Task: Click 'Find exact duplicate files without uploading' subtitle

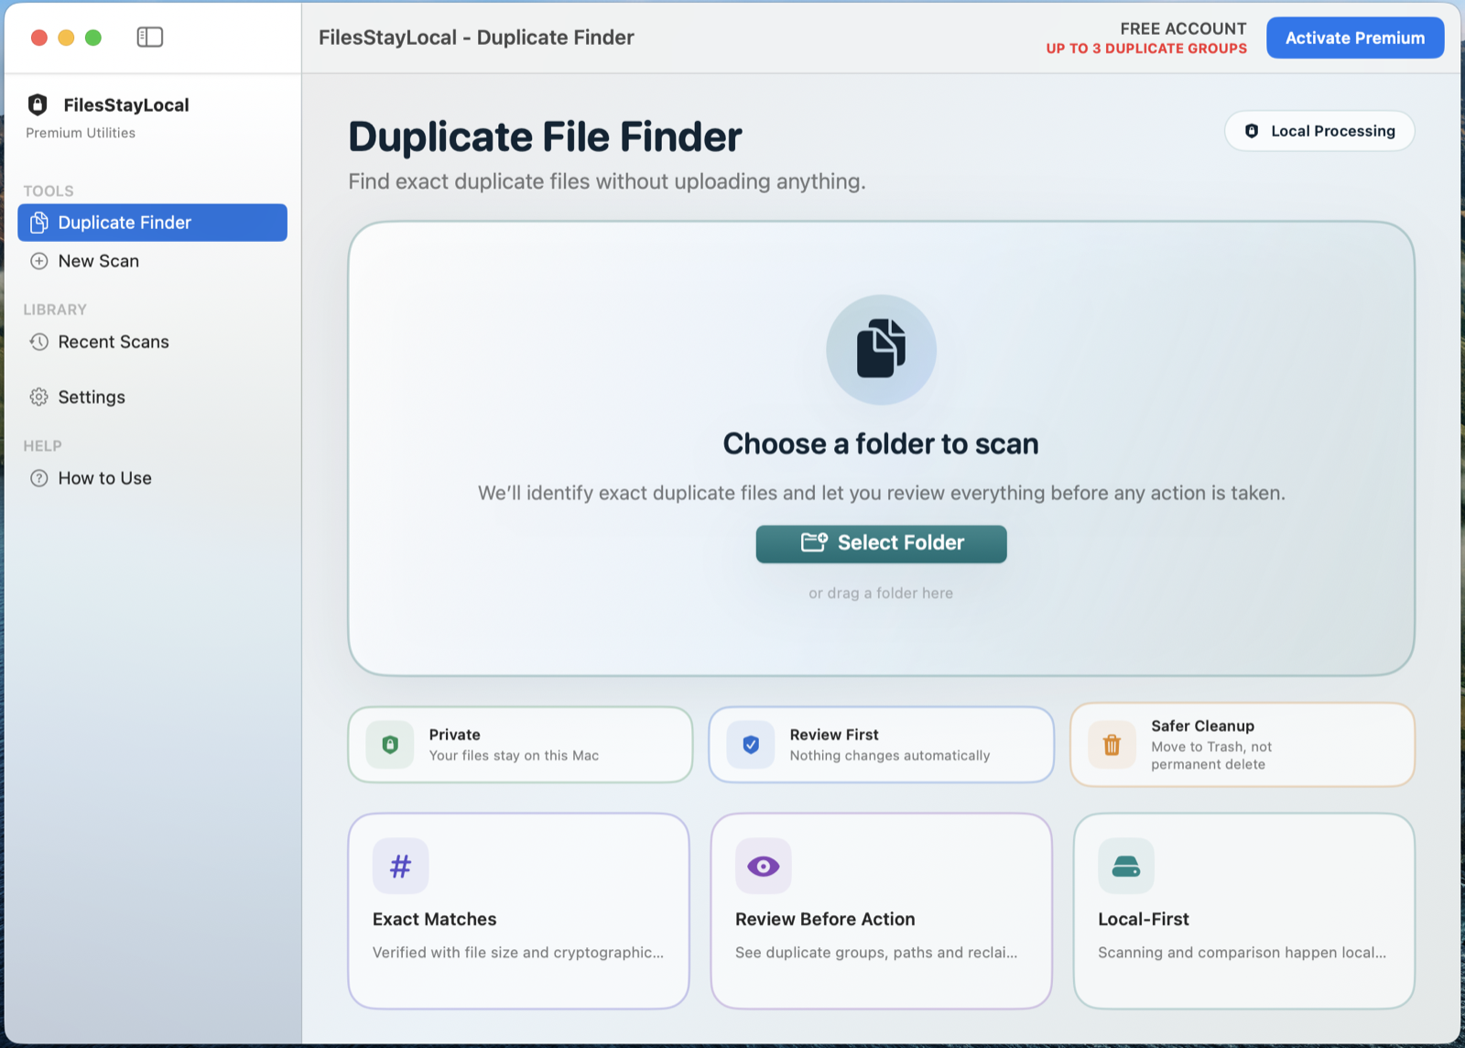Action: click(x=607, y=181)
